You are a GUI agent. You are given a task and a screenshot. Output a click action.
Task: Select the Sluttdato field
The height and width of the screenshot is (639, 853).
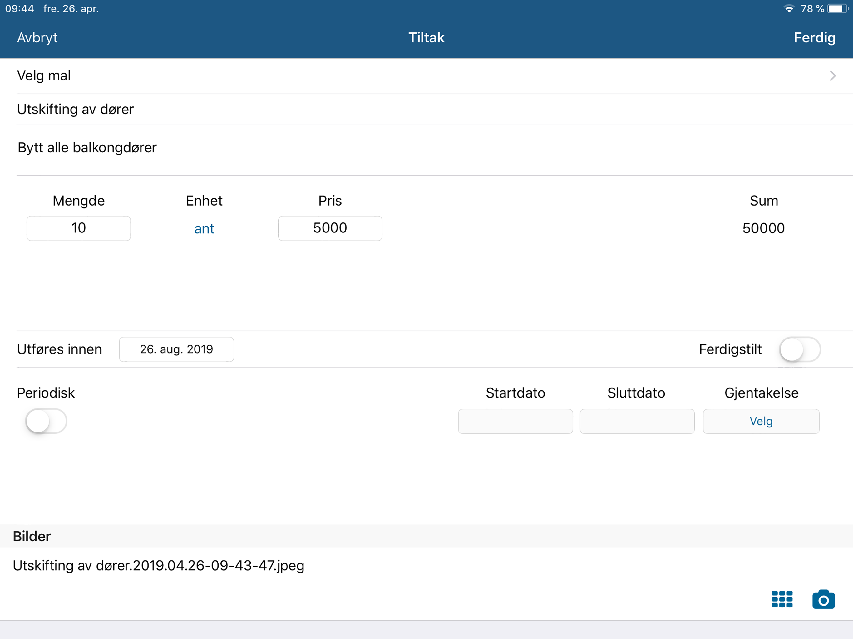(x=637, y=421)
